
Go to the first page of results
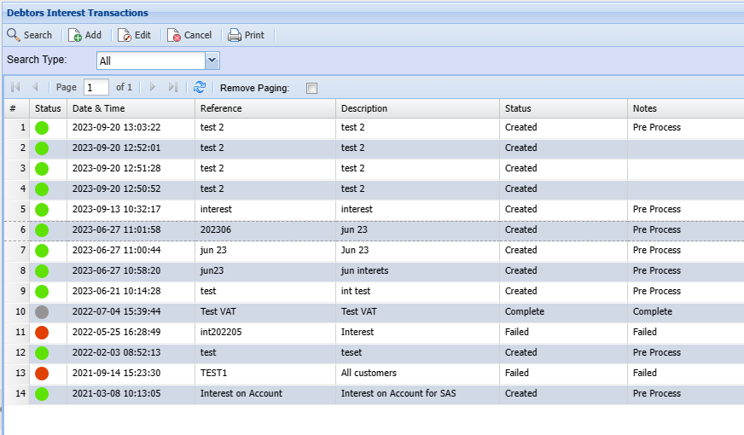click(15, 87)
